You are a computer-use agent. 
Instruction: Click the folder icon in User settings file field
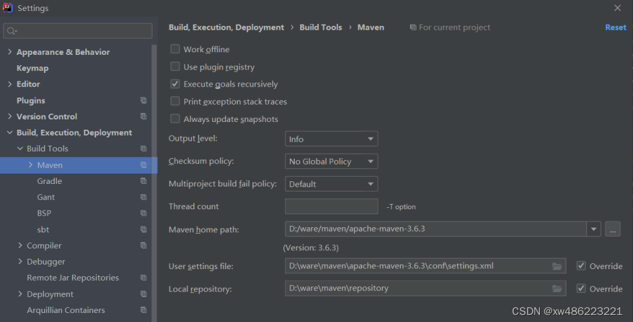557,266
